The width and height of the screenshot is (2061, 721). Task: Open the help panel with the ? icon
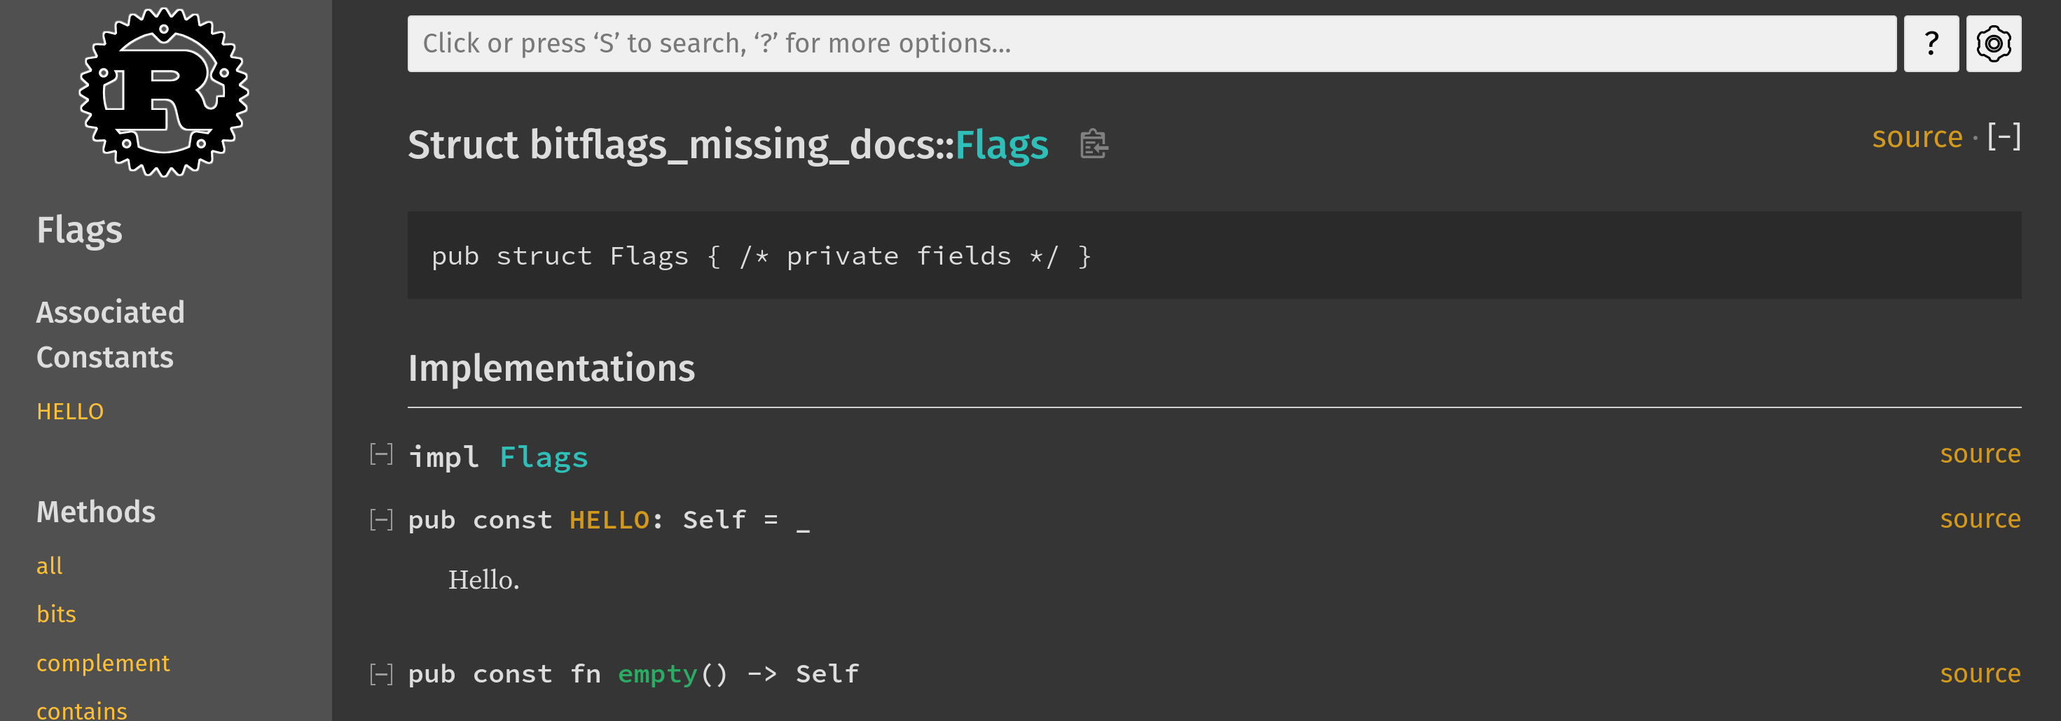(1931, 43)
